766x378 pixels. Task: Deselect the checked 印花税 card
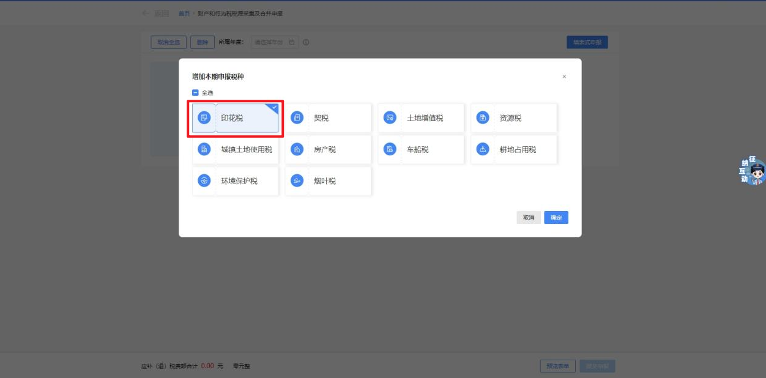(236, 118)
